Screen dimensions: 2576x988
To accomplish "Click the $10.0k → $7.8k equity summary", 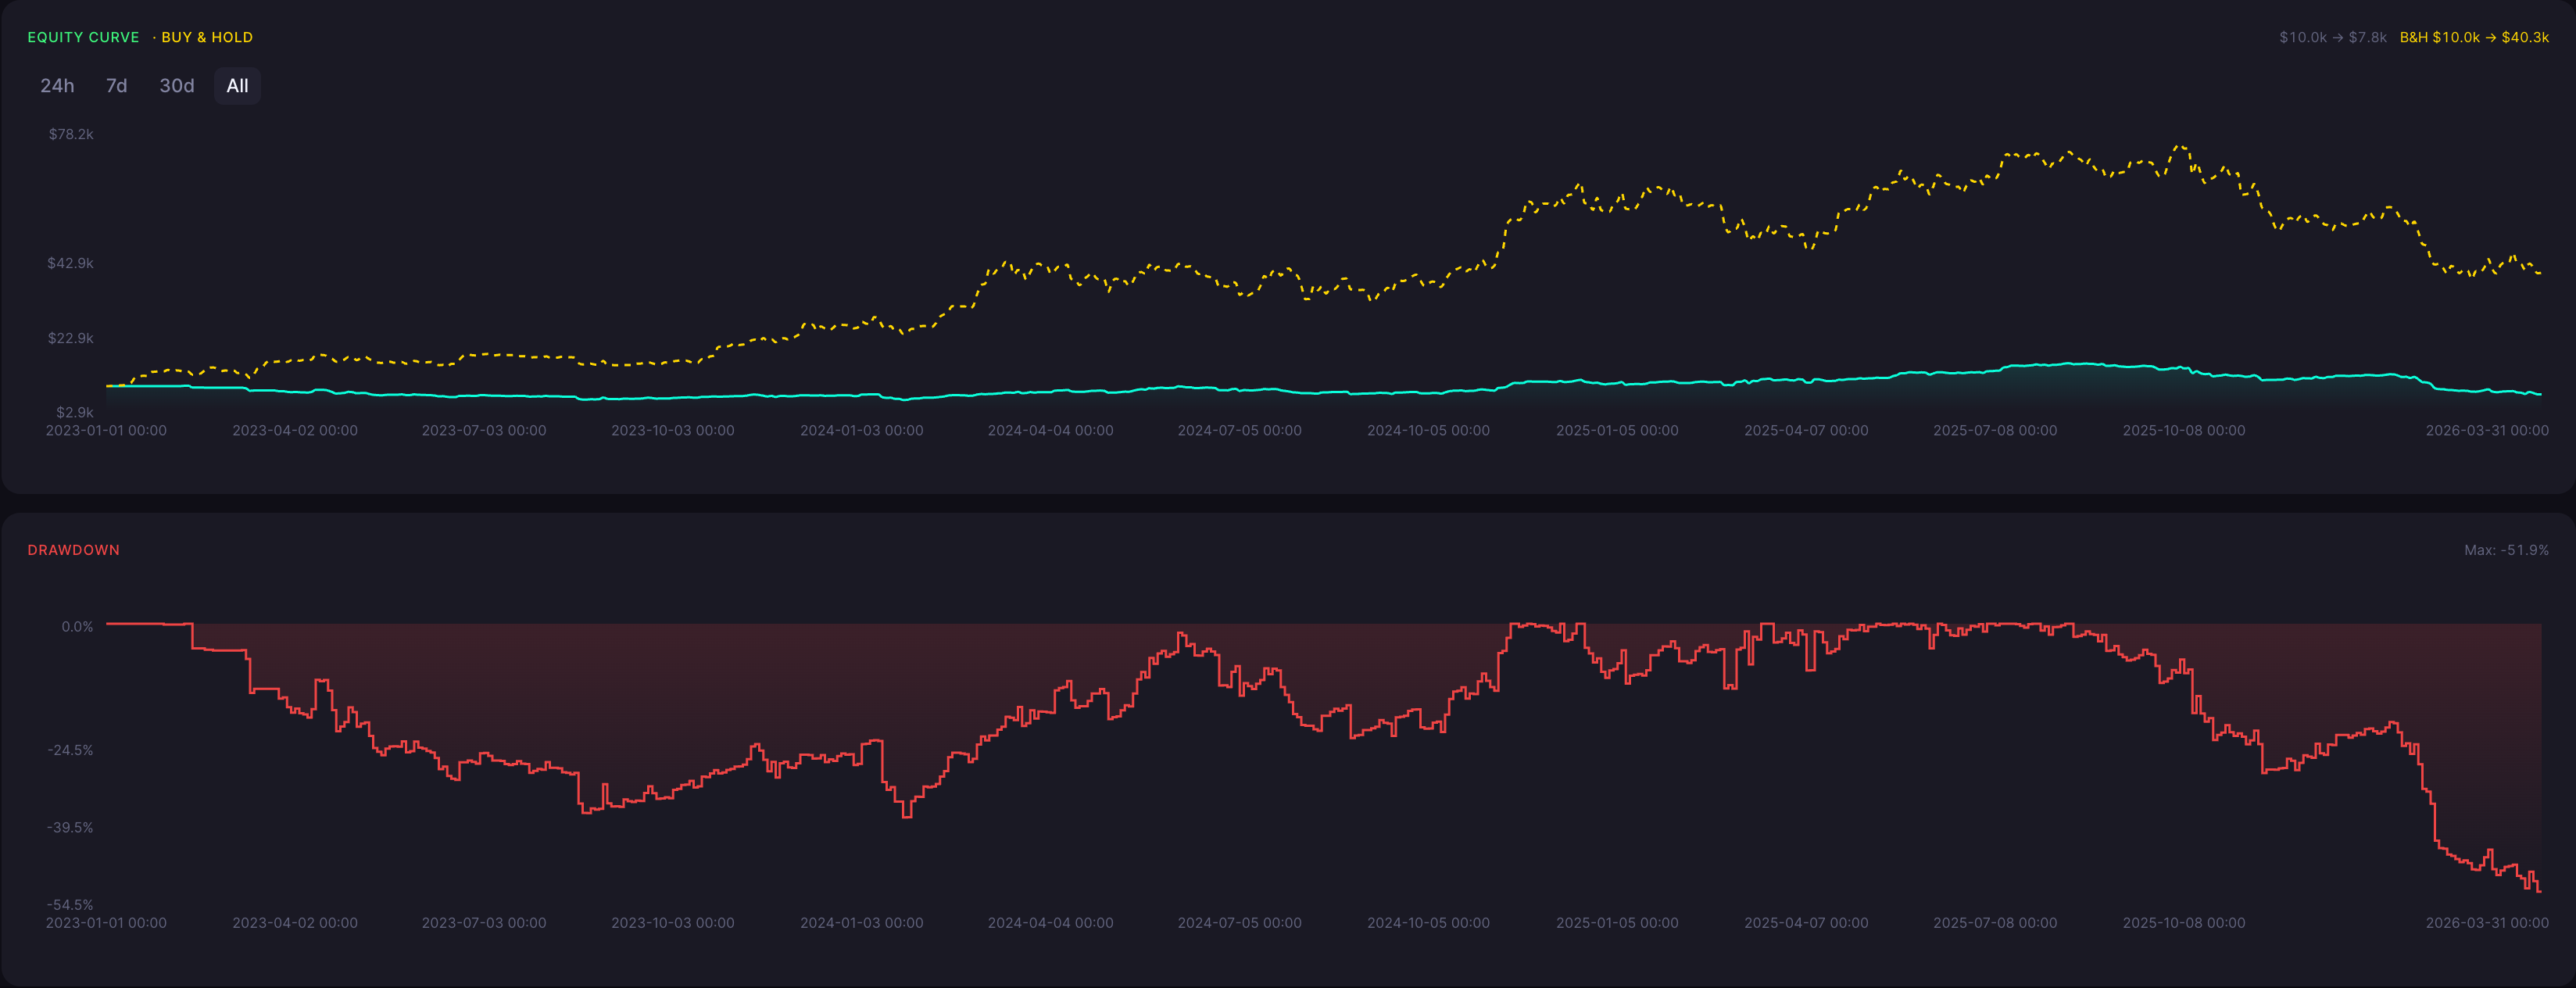I will coord(2333,37).
